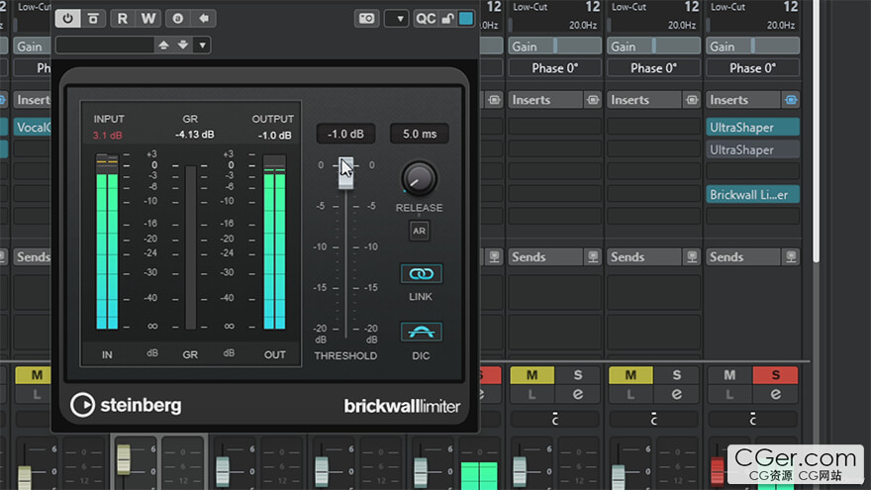Image resolution: width=871 pixels, height=490 pixels.
Task: Open the functions dropdown beside camera icon
Action: [x=396, y=18]
